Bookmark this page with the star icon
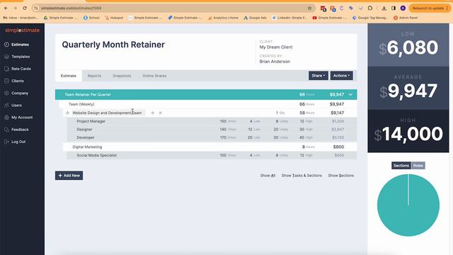Image resolution: width=453 pixels, height=255 pixels. pos(310,8)
